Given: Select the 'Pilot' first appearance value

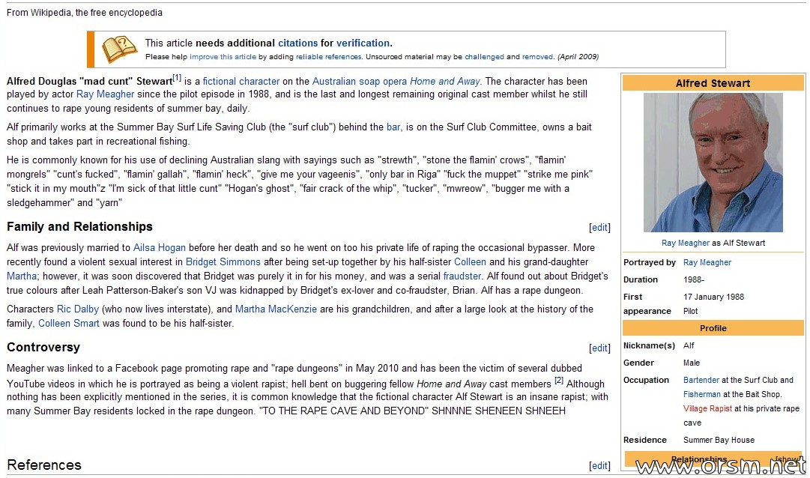Looking at the screenshot, I should [690, 312].
